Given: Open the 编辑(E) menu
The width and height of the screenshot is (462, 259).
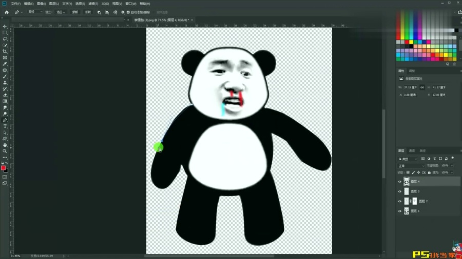Looking at the screenshot, I should coord(29,4).
